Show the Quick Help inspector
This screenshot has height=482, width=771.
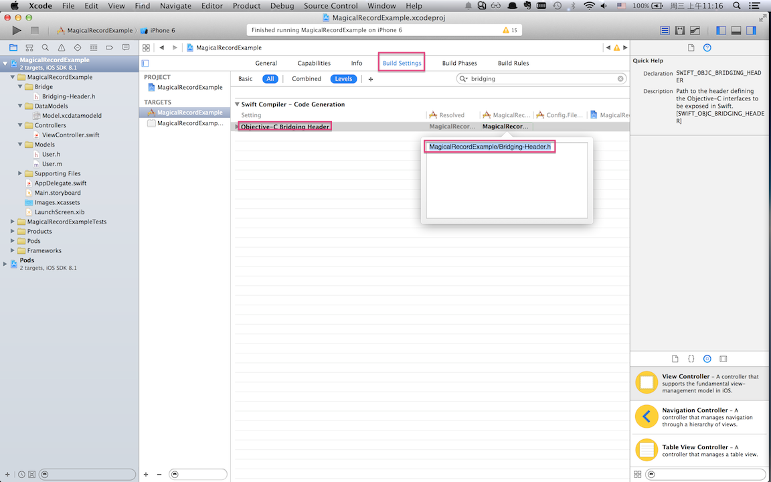(707, 48)
